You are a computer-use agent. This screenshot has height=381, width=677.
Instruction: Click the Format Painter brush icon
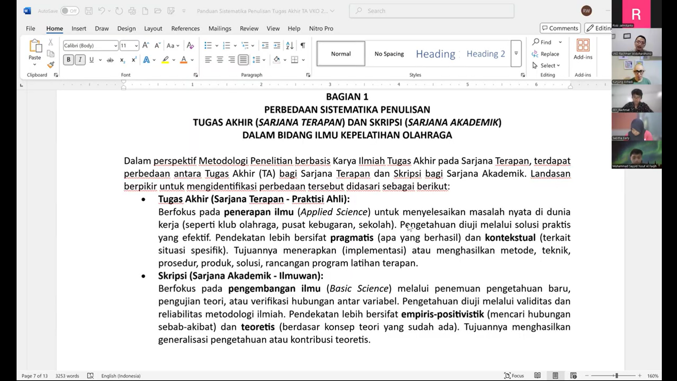[51, 65]
